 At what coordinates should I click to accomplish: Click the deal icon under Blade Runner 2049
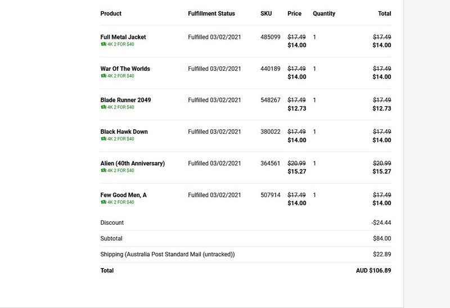coord(103,107)
